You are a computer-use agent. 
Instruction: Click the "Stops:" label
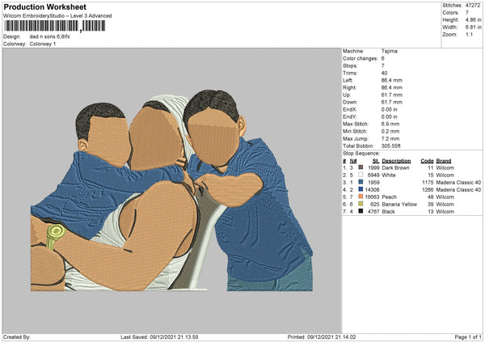[350, 66]
